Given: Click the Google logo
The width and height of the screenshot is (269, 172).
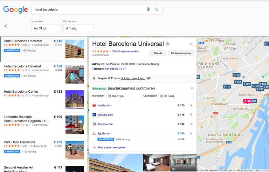Looking at the screenshot, I should (15, 9).
